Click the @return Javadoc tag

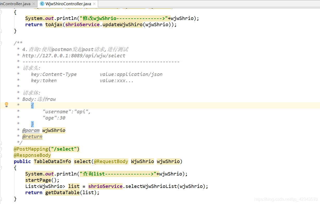click(32, 137)
